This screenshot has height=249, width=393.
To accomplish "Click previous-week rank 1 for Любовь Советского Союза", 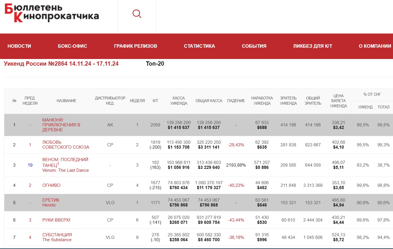I will tap(30, 145).
